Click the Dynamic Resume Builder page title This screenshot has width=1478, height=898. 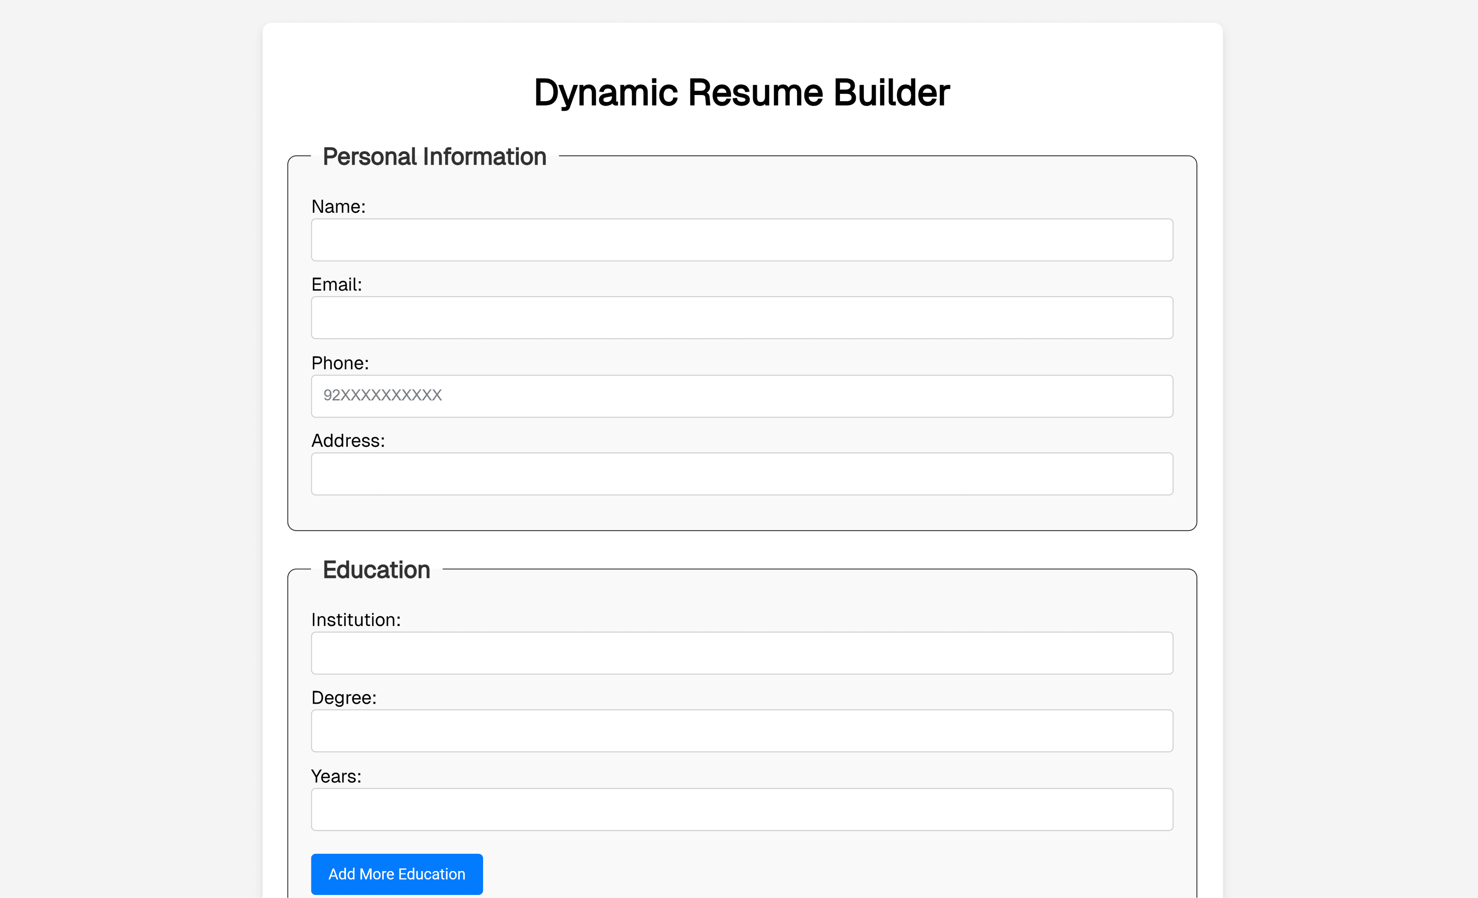[742, 92]
